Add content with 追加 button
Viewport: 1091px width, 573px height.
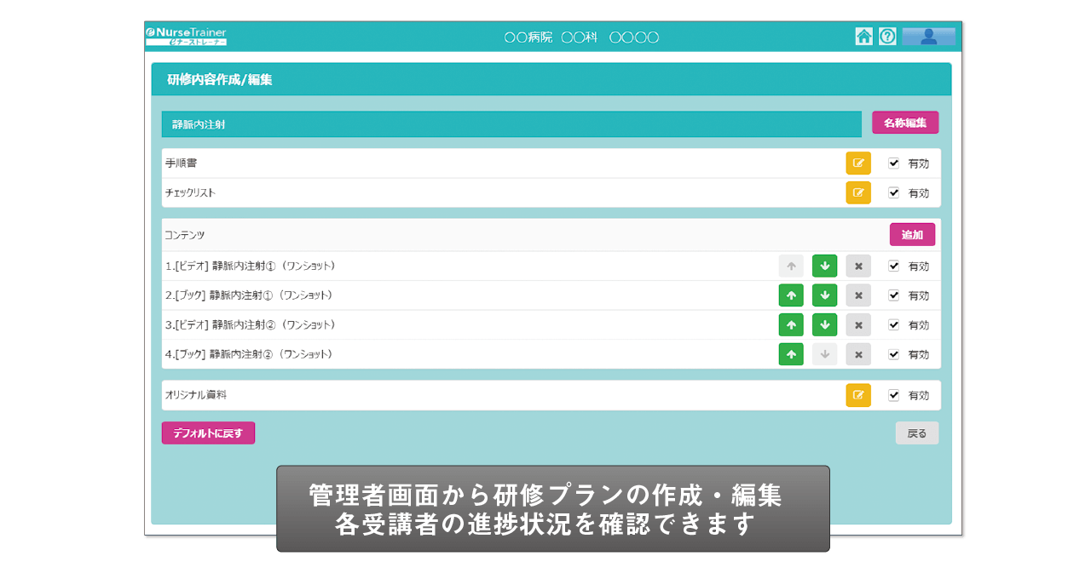[912, 234]
